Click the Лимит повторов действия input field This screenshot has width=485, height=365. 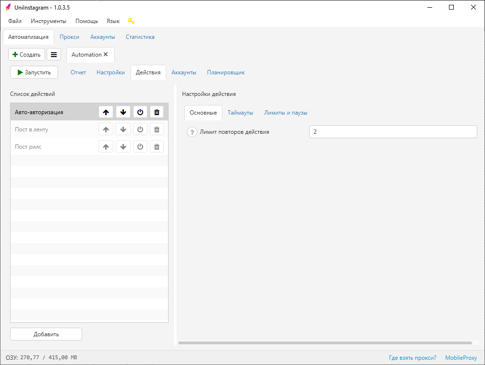point(393,132)
